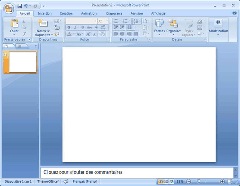Toggle underline S formatting
240x186 pixels.
82,27
